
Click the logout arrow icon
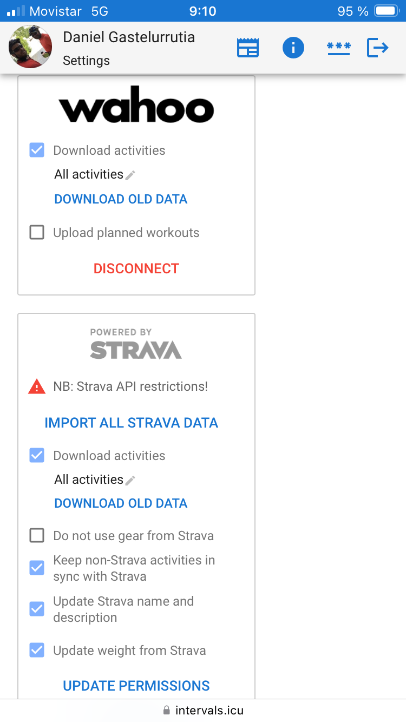[x=378, y=48]
